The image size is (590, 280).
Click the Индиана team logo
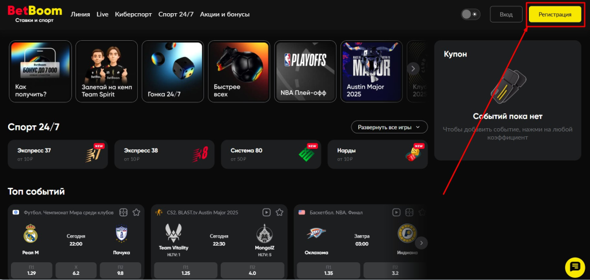click(407, 233)
